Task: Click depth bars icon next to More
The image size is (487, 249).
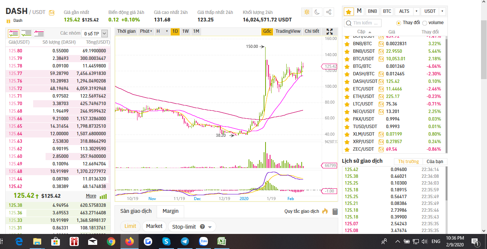Action: (x=103, y=196)
